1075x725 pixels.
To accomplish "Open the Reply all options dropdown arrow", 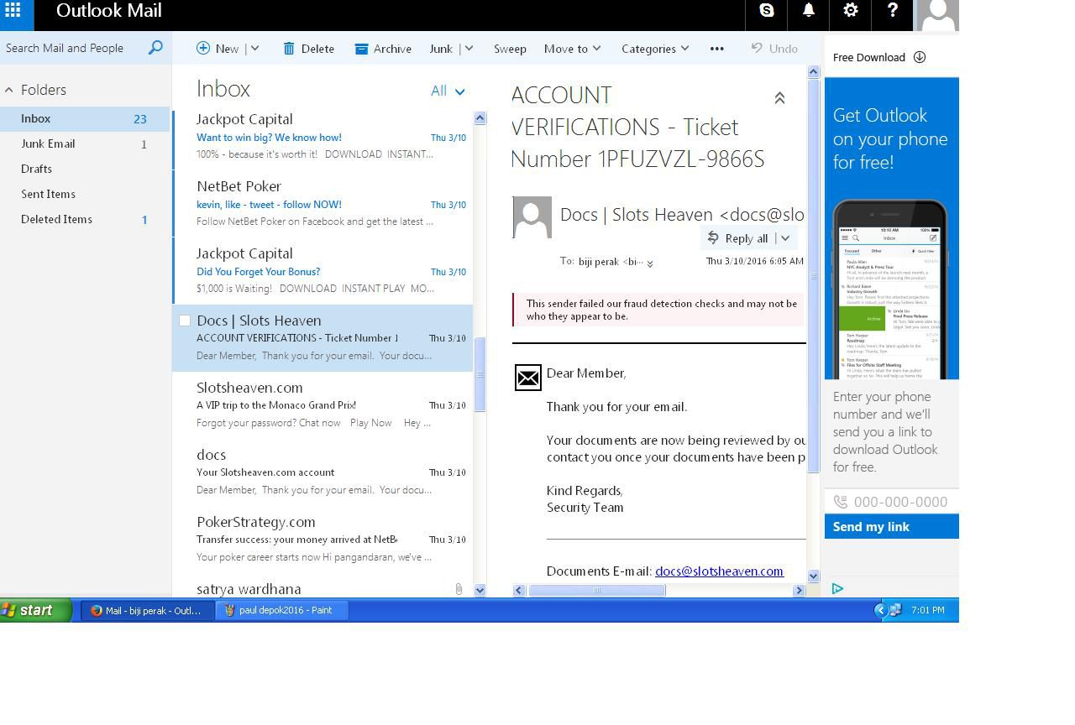I will point(785,238).
